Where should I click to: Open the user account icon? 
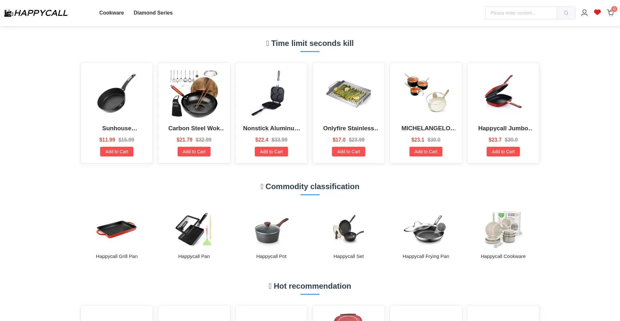click(x=584, y=13)
